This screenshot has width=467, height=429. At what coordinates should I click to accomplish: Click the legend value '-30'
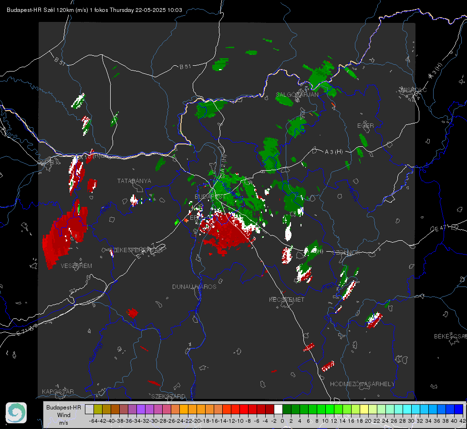coord(154,421)
